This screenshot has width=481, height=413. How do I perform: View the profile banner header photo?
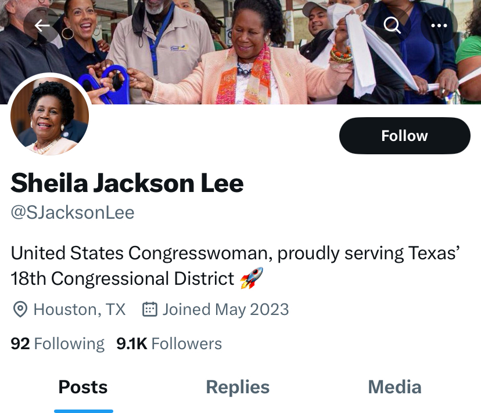(x=240, y=52)
